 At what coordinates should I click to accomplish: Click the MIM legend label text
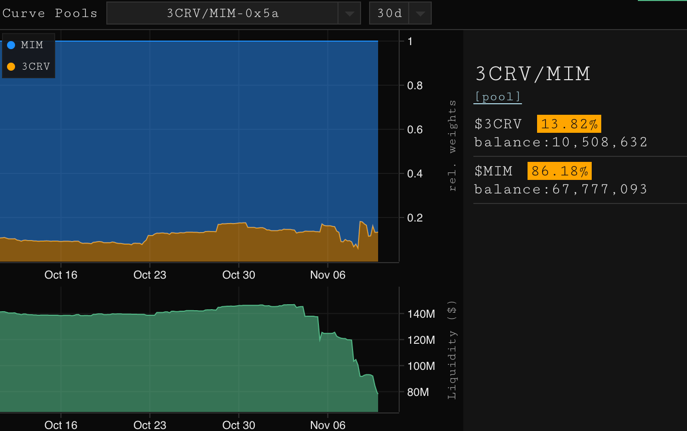pos(32,45)
